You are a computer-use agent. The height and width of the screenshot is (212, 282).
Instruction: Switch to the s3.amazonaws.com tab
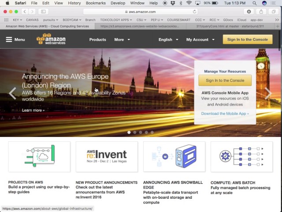141,26
